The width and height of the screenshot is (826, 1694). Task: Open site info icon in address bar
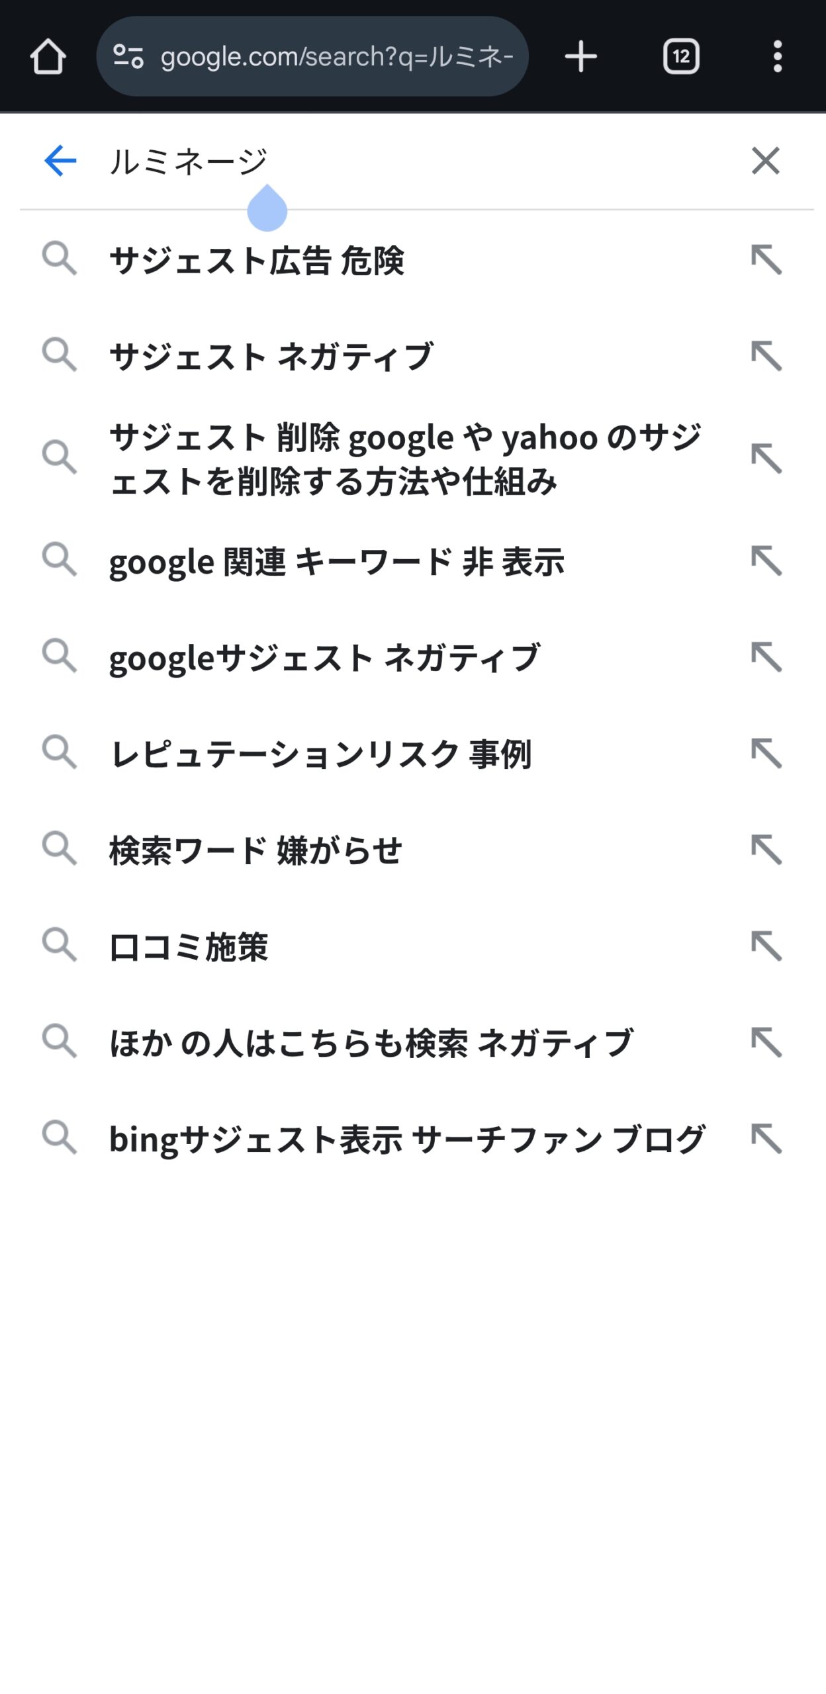coord(128,56)
